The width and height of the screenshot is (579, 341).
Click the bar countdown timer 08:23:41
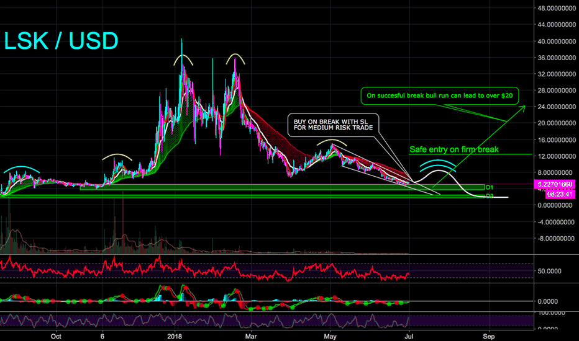[560, 194]
